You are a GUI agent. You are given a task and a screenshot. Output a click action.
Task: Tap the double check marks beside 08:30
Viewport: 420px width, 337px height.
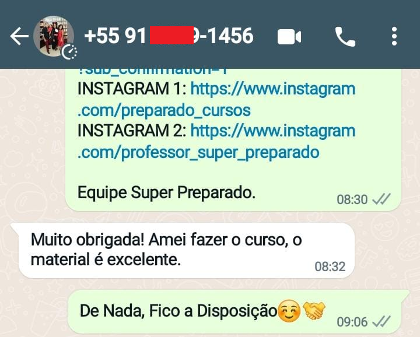[382, 199]
